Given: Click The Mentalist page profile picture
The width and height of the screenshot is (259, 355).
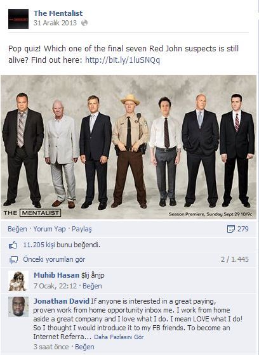Looking at the screenshot, I should [18, 19].
